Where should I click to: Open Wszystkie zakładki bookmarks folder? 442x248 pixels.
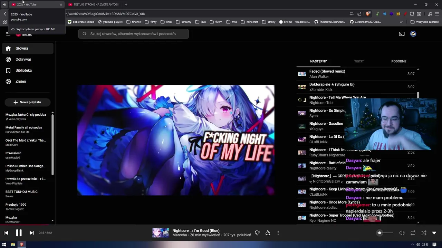coord(424,22)
